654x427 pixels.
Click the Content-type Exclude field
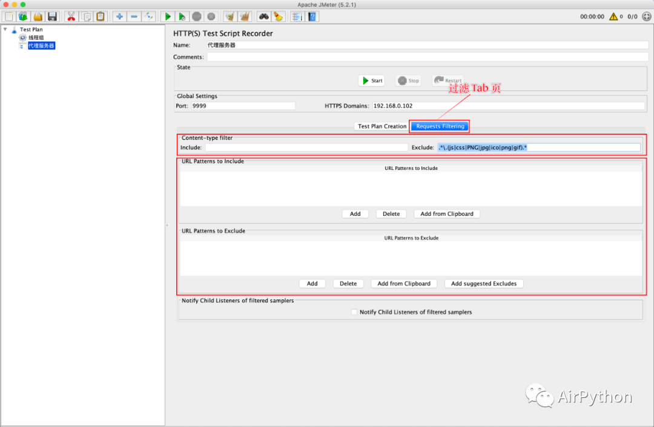[x=539, y=148]
